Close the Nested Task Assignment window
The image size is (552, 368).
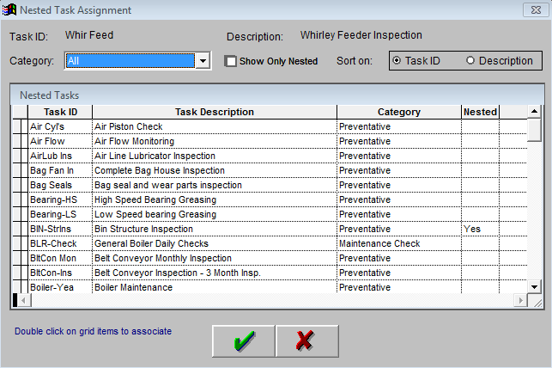(x=536, y=9)
